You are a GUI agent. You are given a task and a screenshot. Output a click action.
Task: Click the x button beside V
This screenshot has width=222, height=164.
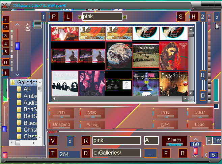[x=70, y=141]
